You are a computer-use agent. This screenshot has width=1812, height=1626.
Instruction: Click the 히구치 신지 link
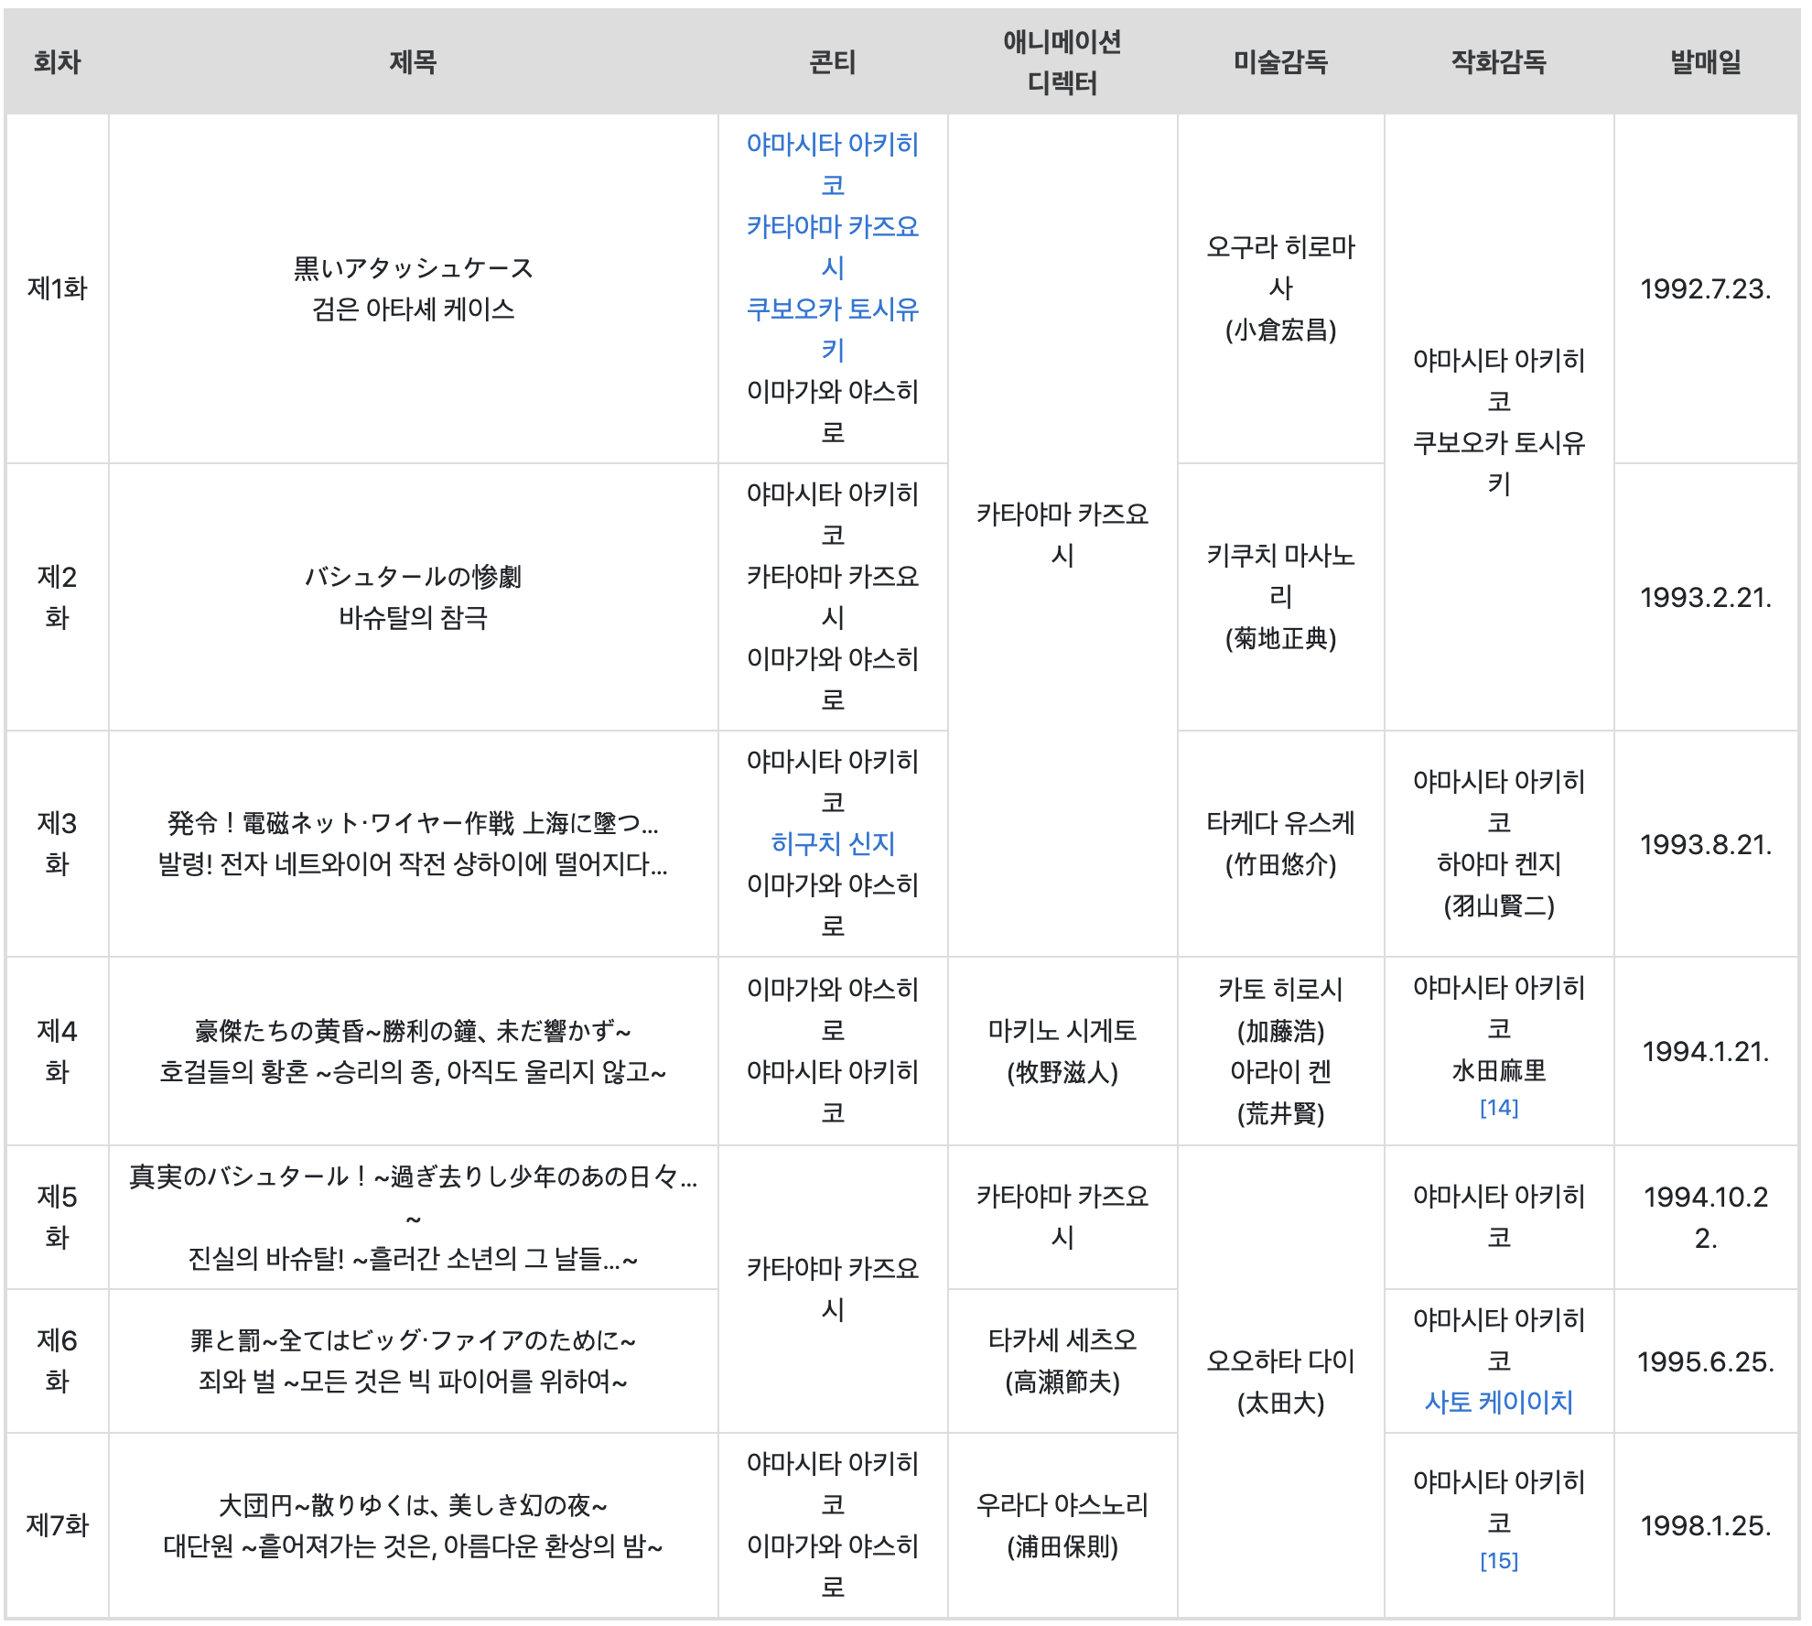pos(832,843)
